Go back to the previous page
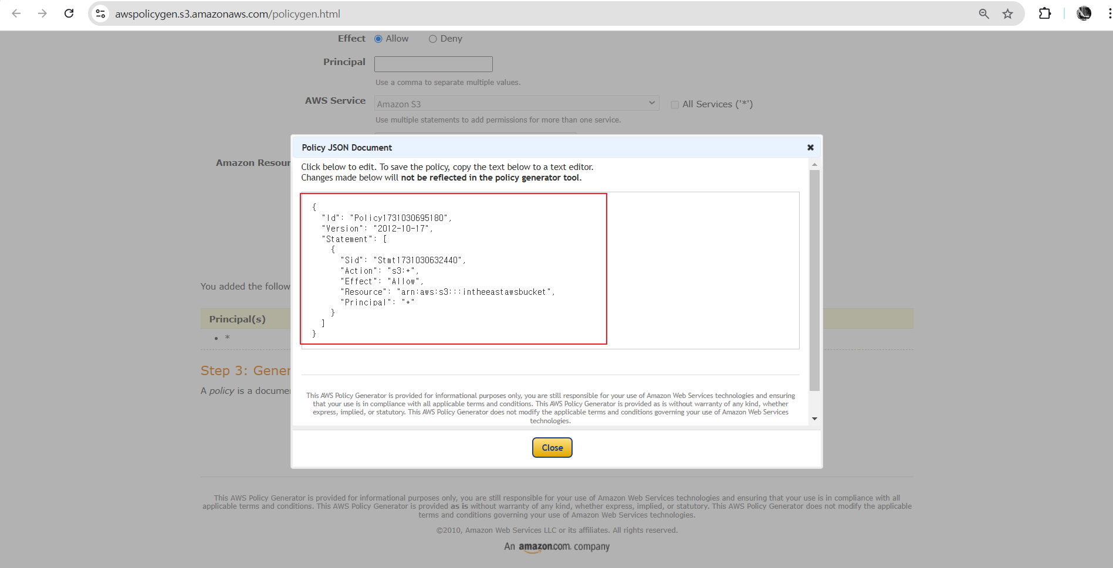This screenshot has height=568, width=1113. pos(16,13)
